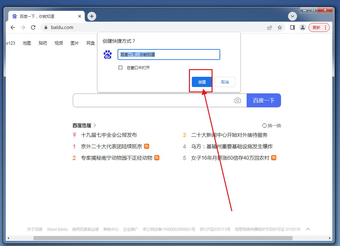Open the browser side panel
Viewport: 340px width, 246px height.
click(x=293, y=27)
